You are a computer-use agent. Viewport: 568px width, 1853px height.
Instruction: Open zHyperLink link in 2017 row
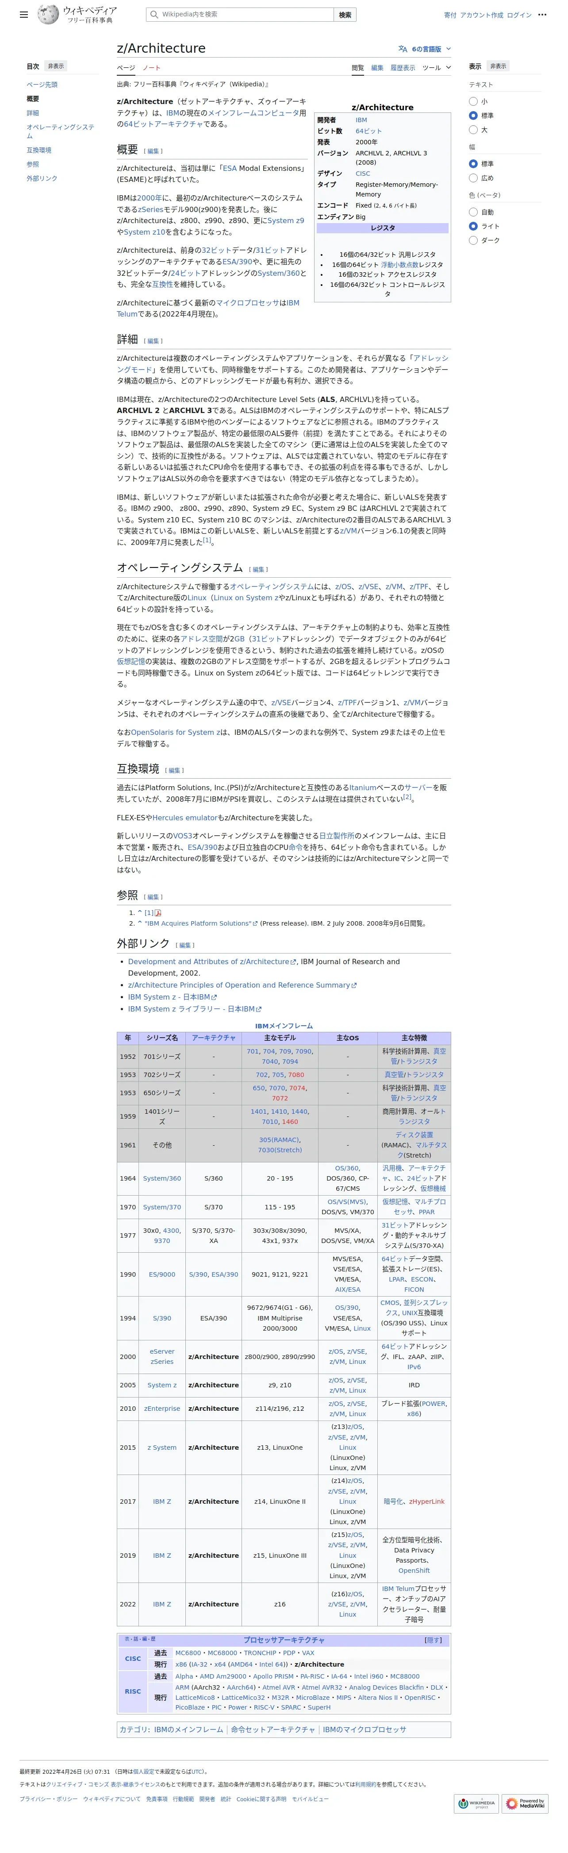(426, 1501)
